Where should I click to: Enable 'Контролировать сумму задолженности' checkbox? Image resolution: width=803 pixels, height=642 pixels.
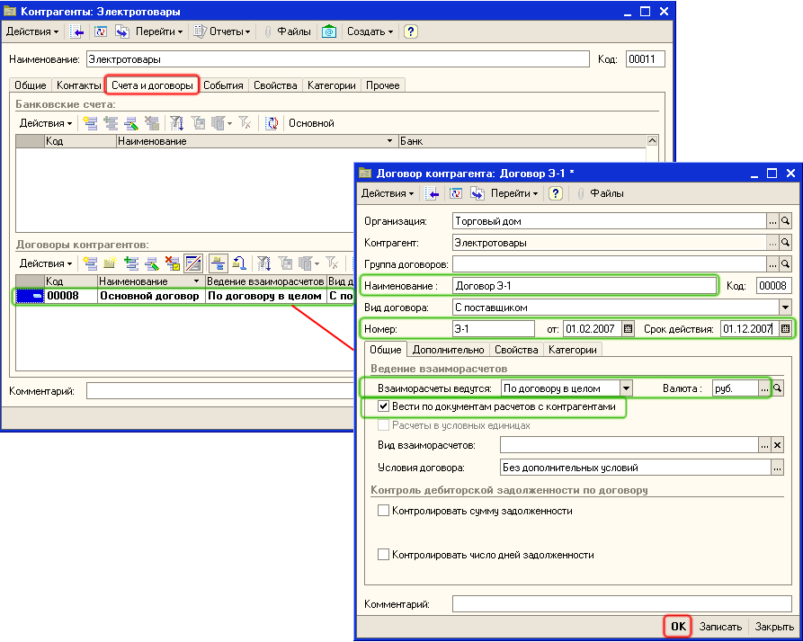tap(383, 511)
